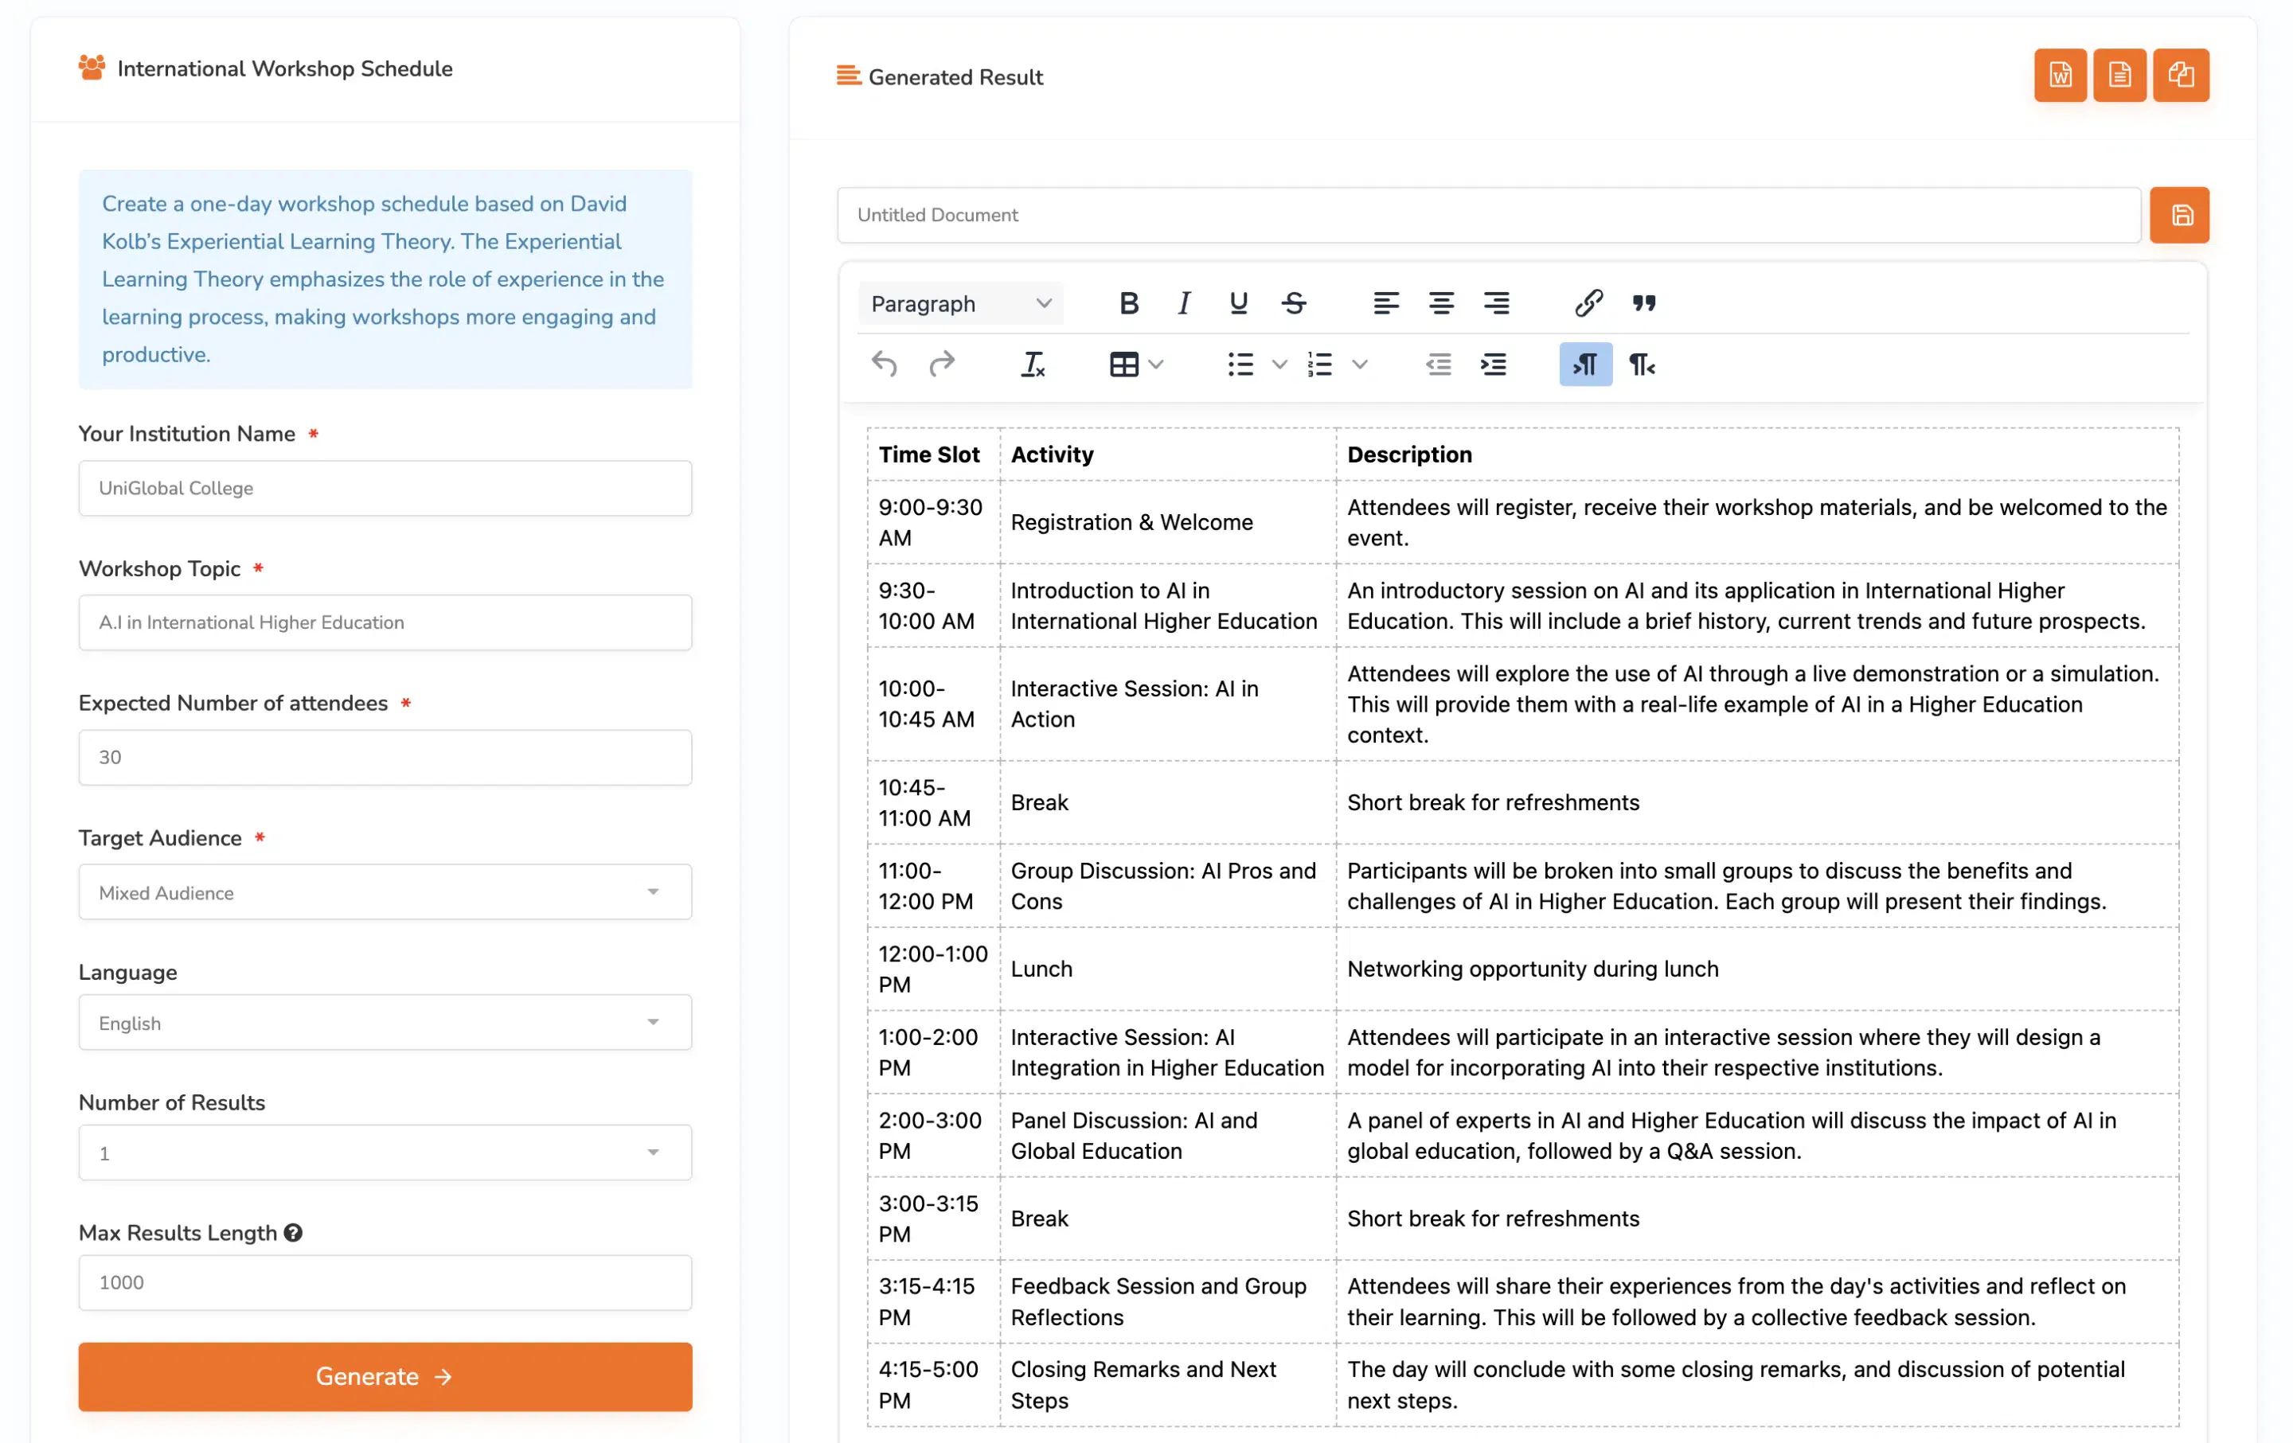Export result as Word document
The height and width of the screenshot is (1443, 2293).
(2060, 75)
